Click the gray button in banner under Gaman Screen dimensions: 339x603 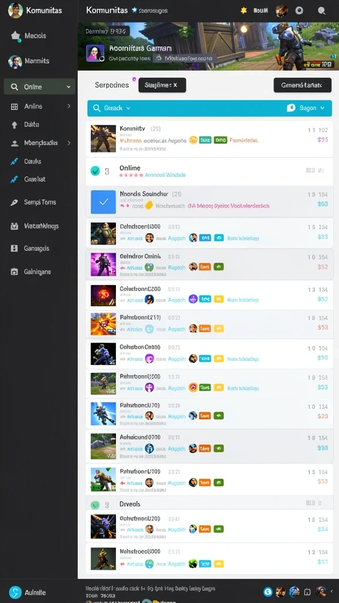(x=185, y=58)
